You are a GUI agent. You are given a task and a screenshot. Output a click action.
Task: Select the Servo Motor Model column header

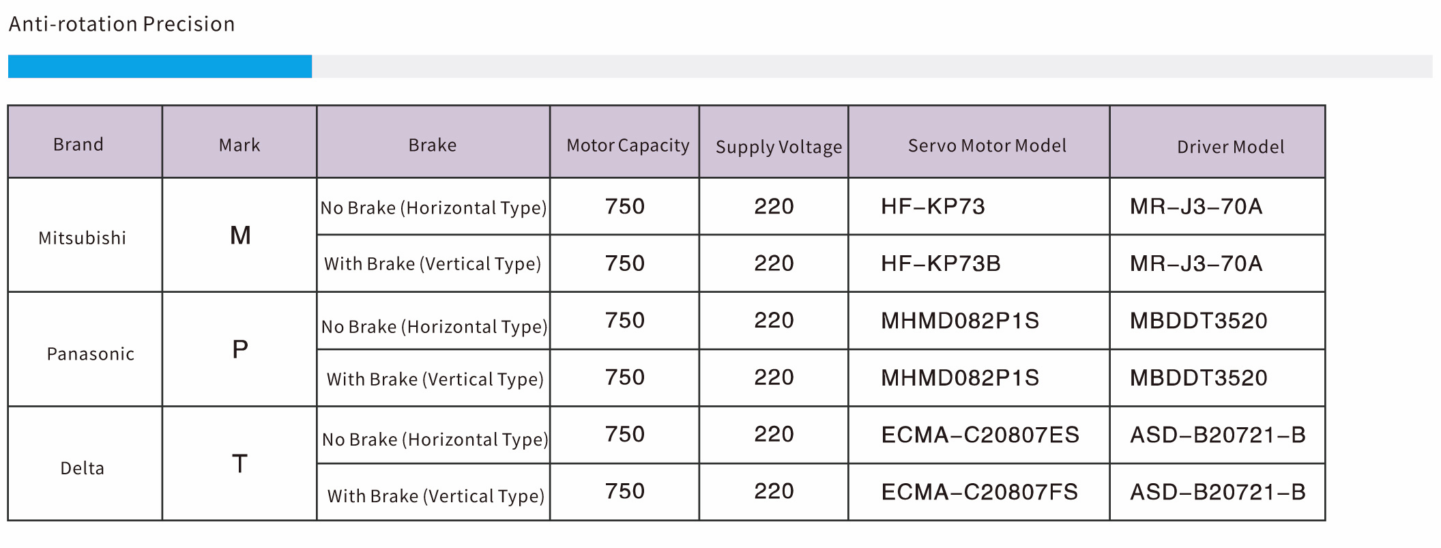[987, 145]
